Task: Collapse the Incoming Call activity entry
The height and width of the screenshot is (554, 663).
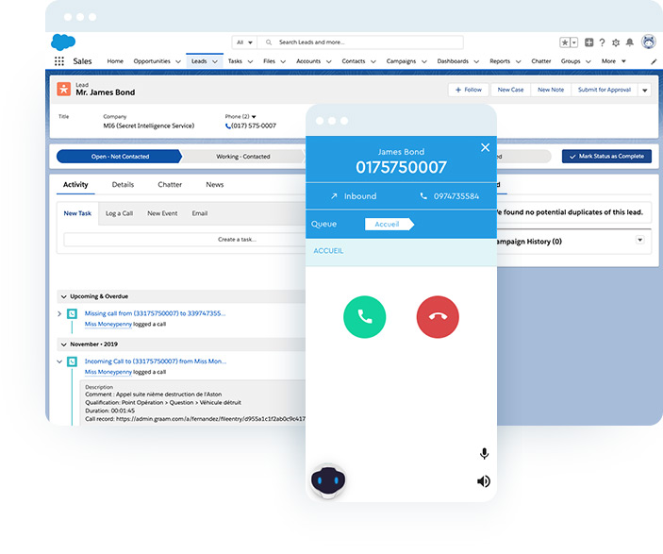Action: [59, 361]
